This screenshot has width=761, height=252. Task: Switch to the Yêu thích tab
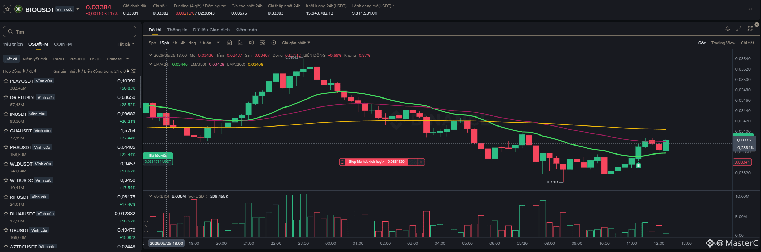(13, 44)
